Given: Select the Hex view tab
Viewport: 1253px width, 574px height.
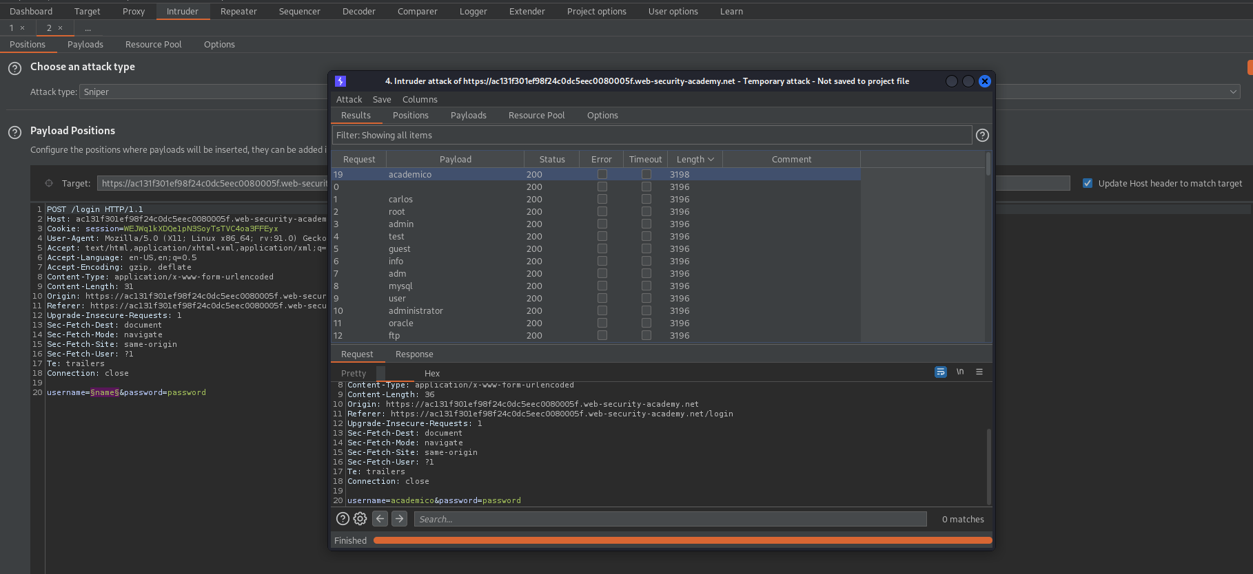Looking at the screenshot, I should 432,373.
